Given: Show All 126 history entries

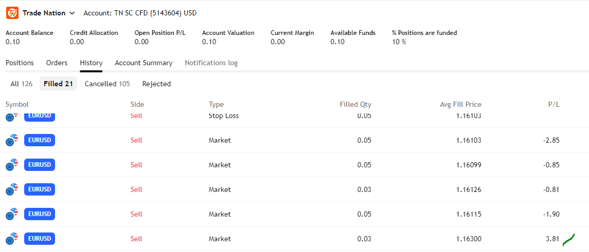Looking at the screenshot, I should (x=21, y=84).
